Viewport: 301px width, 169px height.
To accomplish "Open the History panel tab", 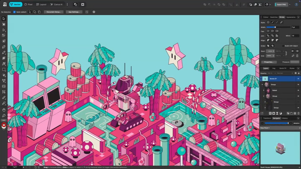I will (285, 118).
